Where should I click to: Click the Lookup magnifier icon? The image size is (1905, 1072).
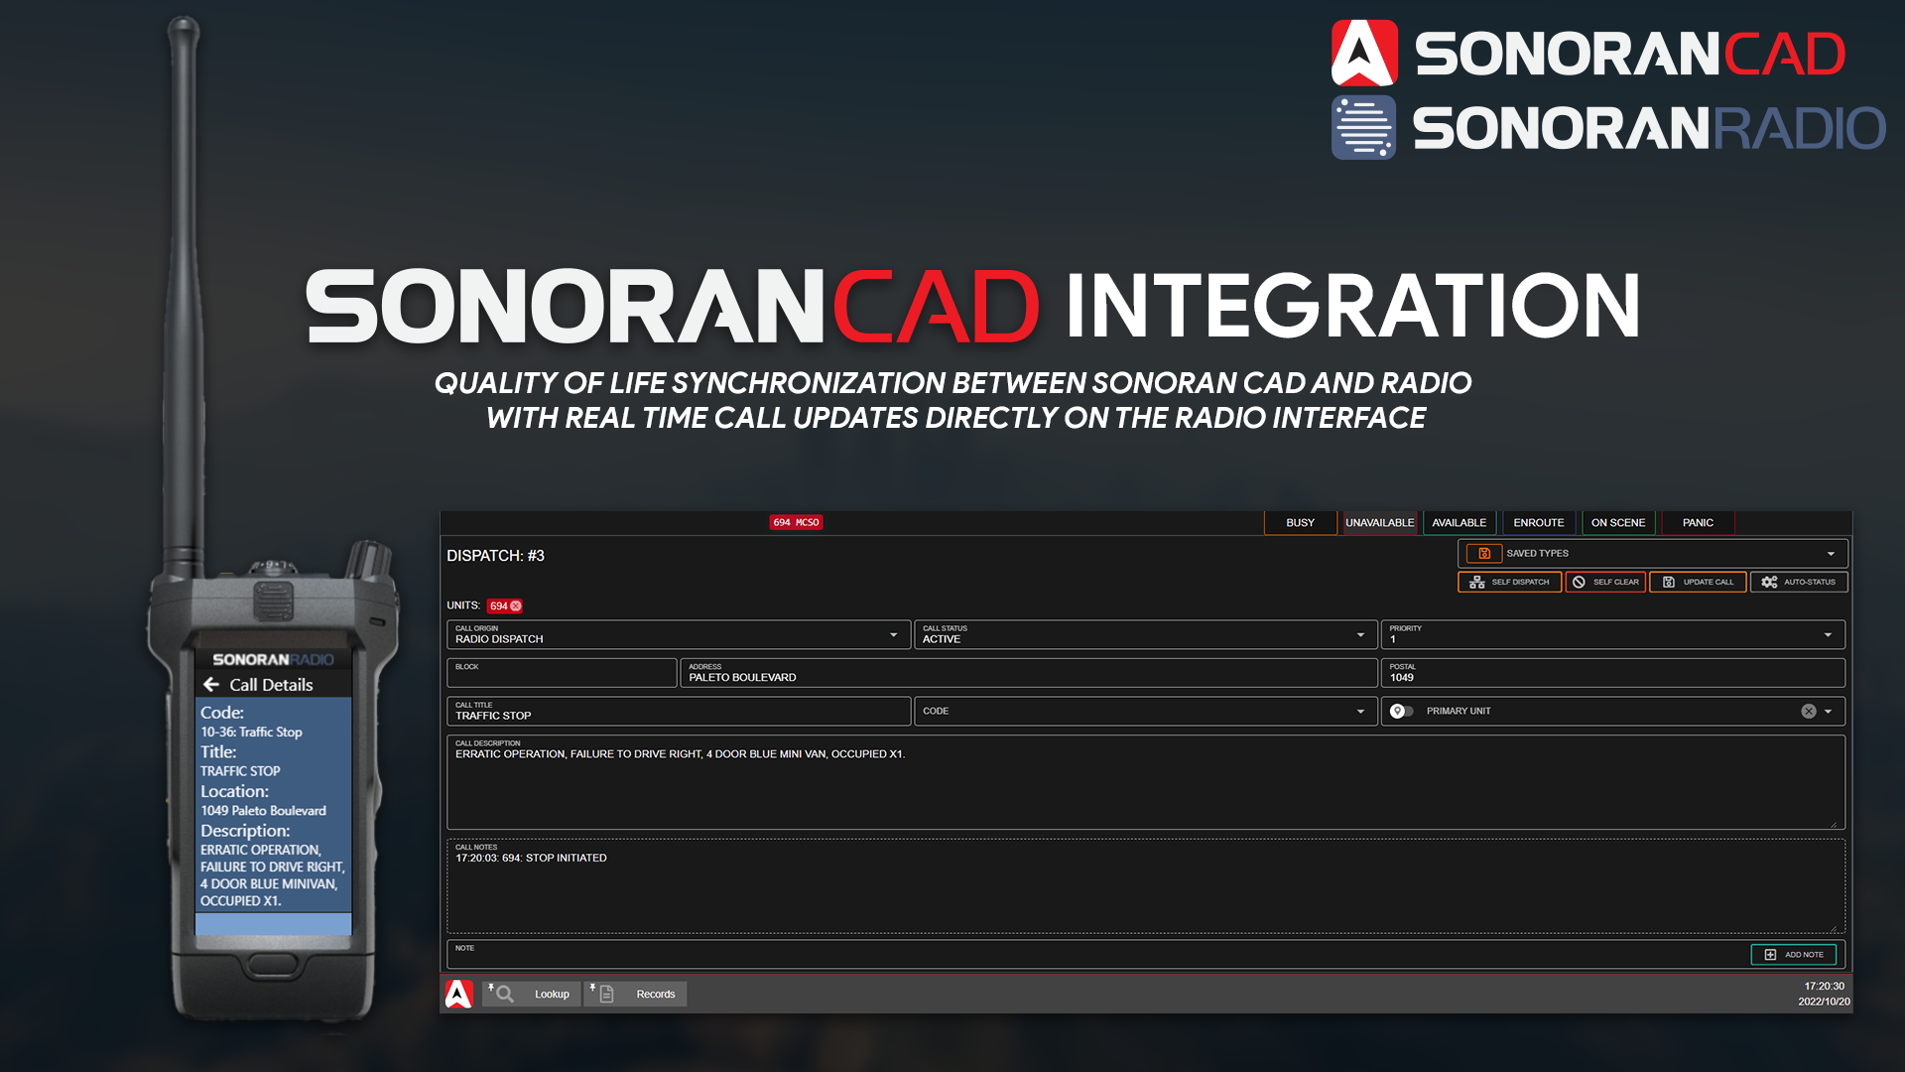pyautogui.click(x=504, y=994)
